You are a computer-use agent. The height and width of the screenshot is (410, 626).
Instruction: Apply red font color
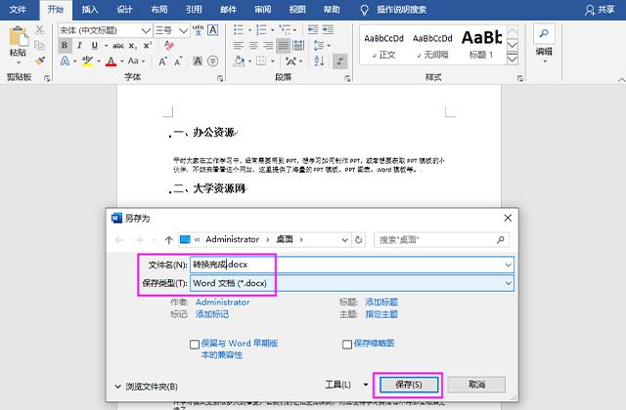coord(111,61)
